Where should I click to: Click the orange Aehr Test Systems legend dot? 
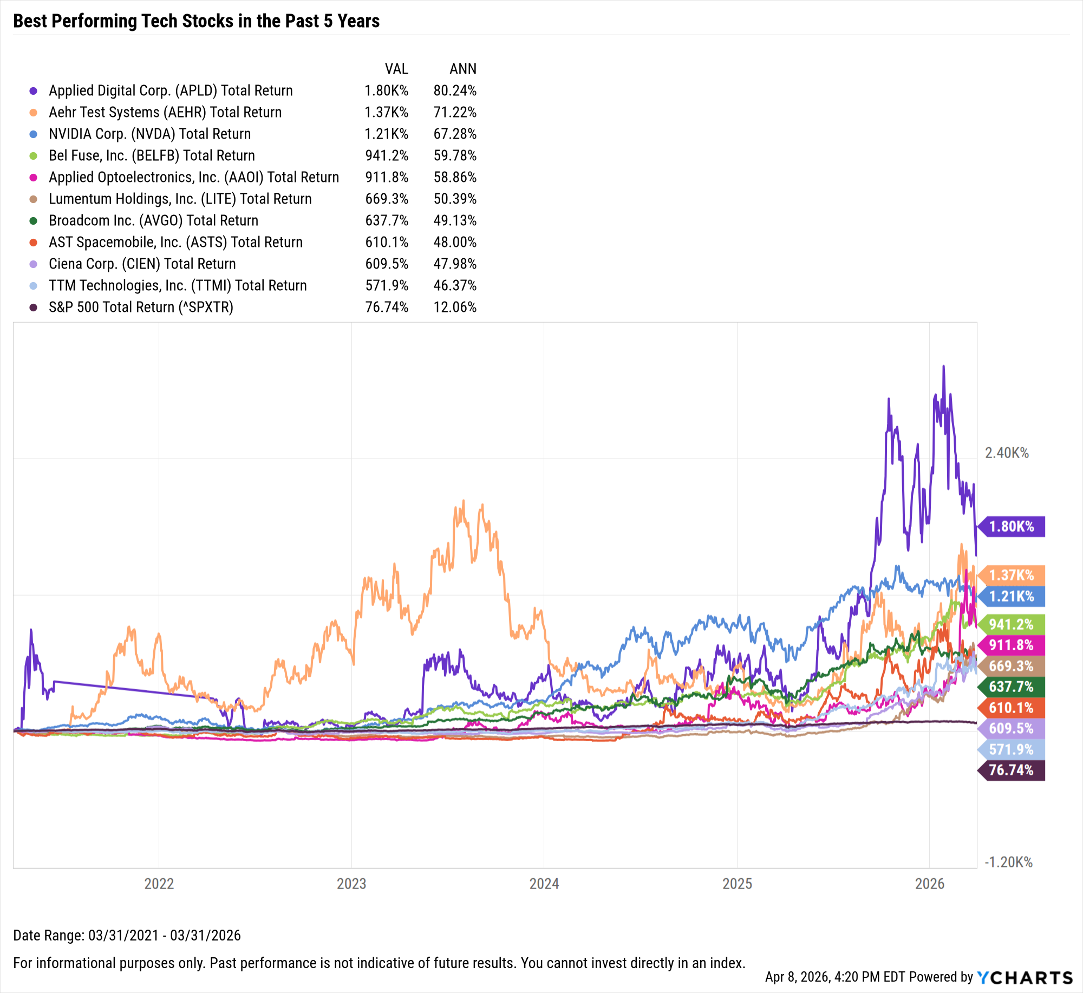point(34,113)
